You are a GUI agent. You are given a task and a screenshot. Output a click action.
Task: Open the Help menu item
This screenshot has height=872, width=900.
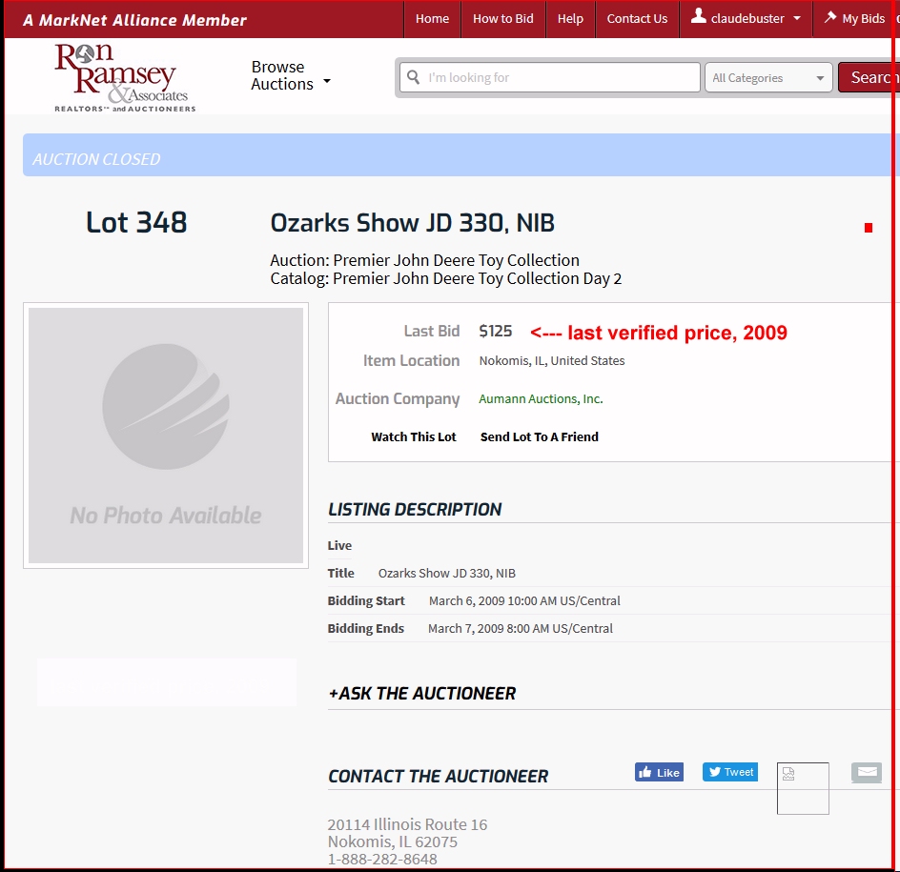click(x=570, y=19)
